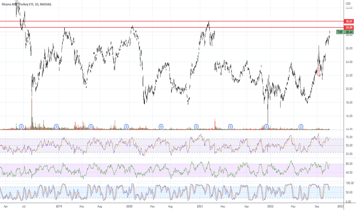Select the upper red horizontal line at 30.01
This screenshot has height=210, width=356.
[172, 21]
